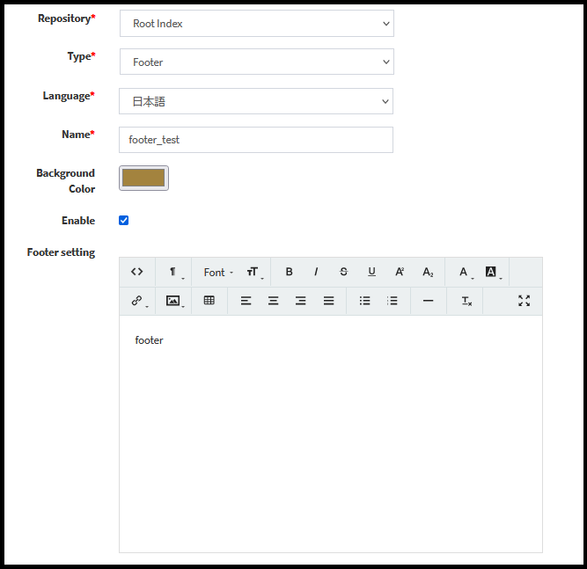The image size is (587, 569).
Task: Open the Repository dropdown showing Root Index
Action: [256, 24]
